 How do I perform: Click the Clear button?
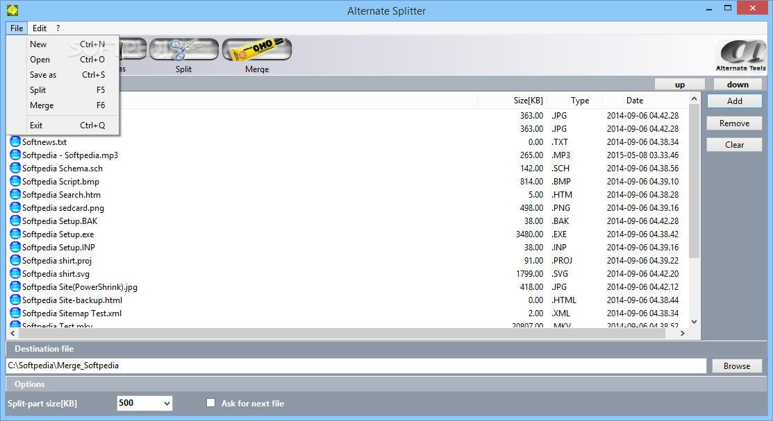(735, 145)
